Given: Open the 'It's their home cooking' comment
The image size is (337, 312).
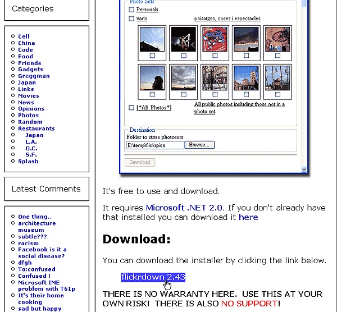Looking at the screenshot, I should click(x=41, y=299).
